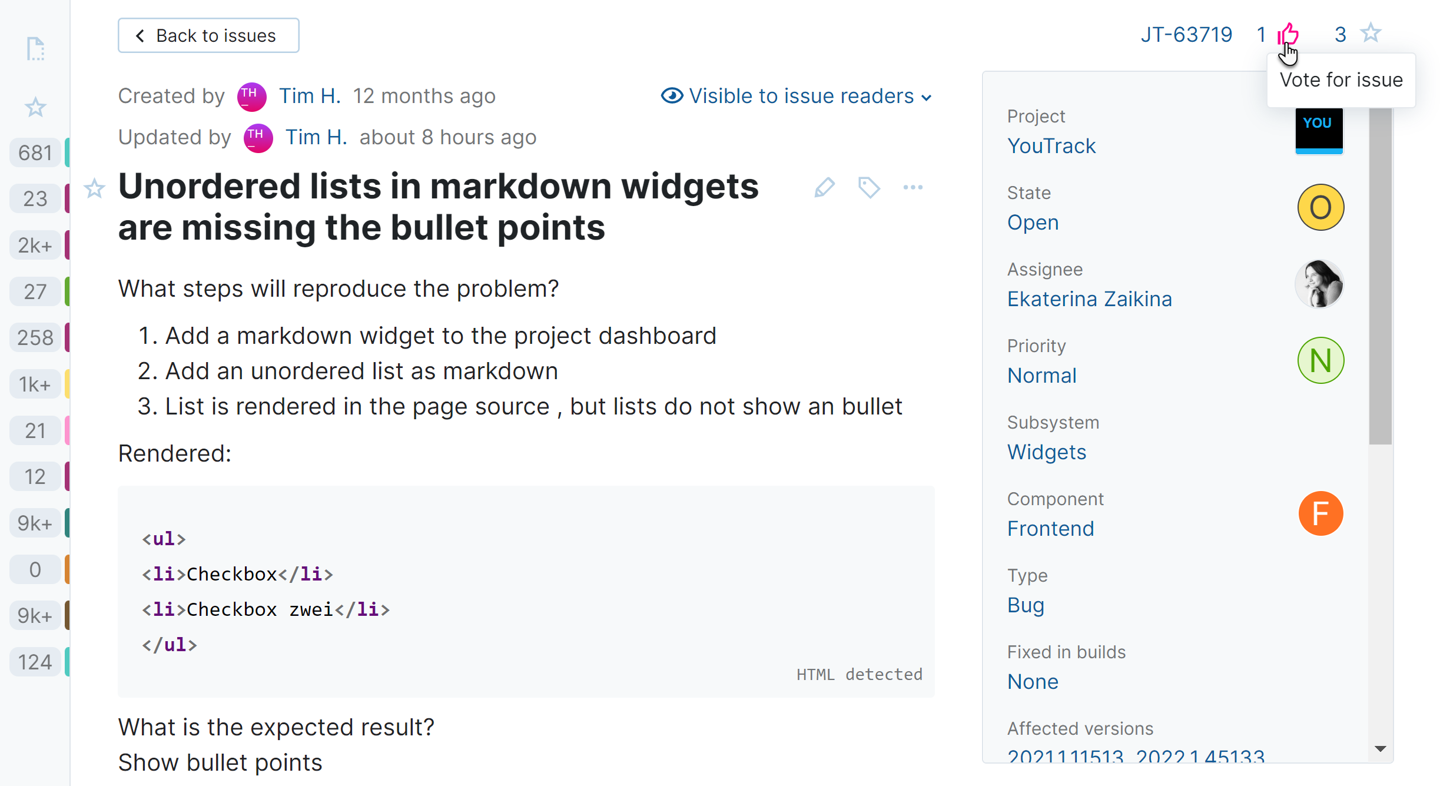The image size is (1440, 786).
Task: Click the star icon in left sidebar
Action: pos(35,107)
